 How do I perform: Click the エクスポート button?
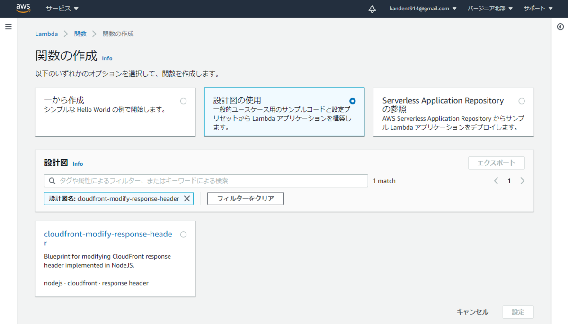(497, 163)
